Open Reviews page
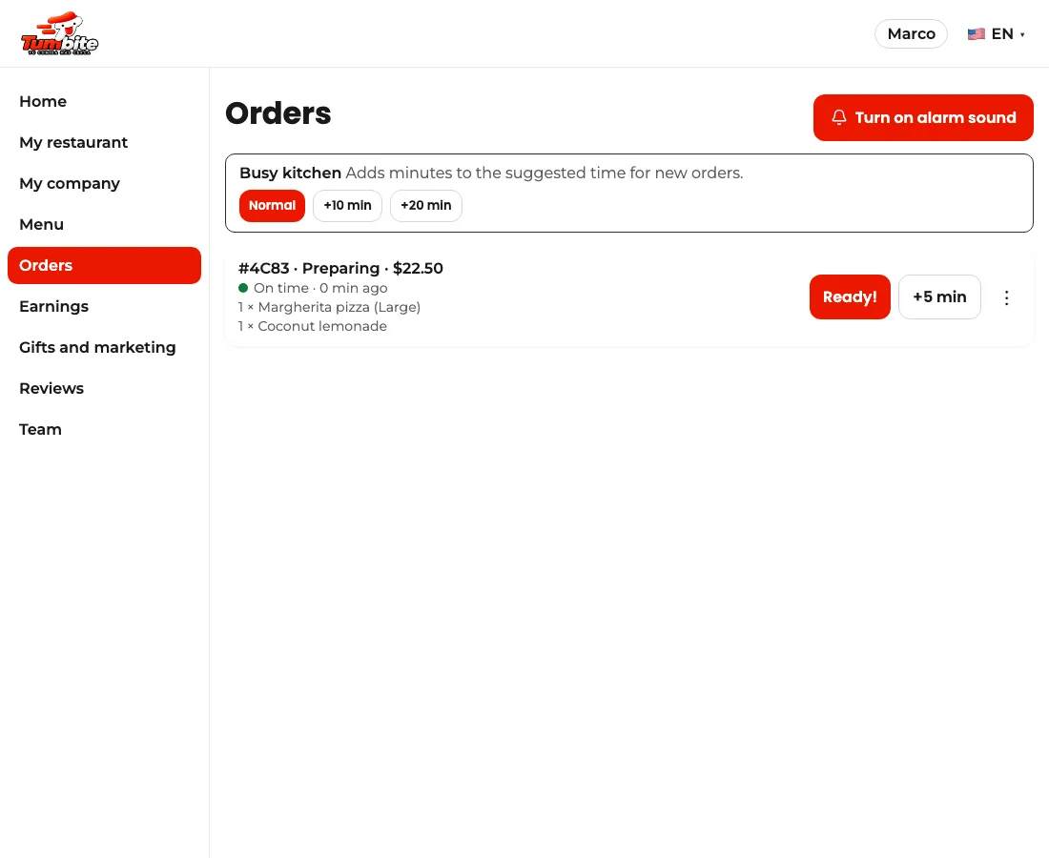Viewport: 1049px width, 858px height. tap(104, 389)
